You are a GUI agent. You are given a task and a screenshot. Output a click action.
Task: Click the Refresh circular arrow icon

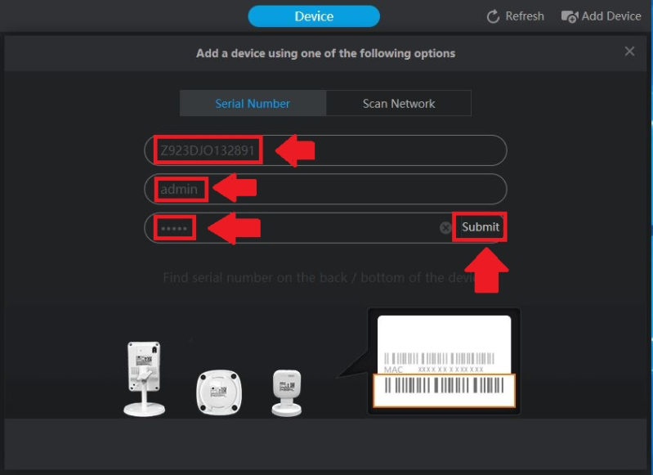point(493,16)
